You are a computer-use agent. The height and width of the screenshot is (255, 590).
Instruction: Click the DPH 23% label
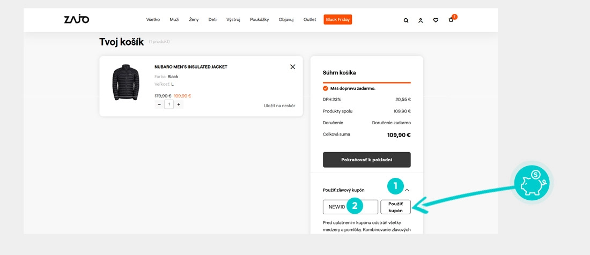pyautogui.click(x=331, y=100)
